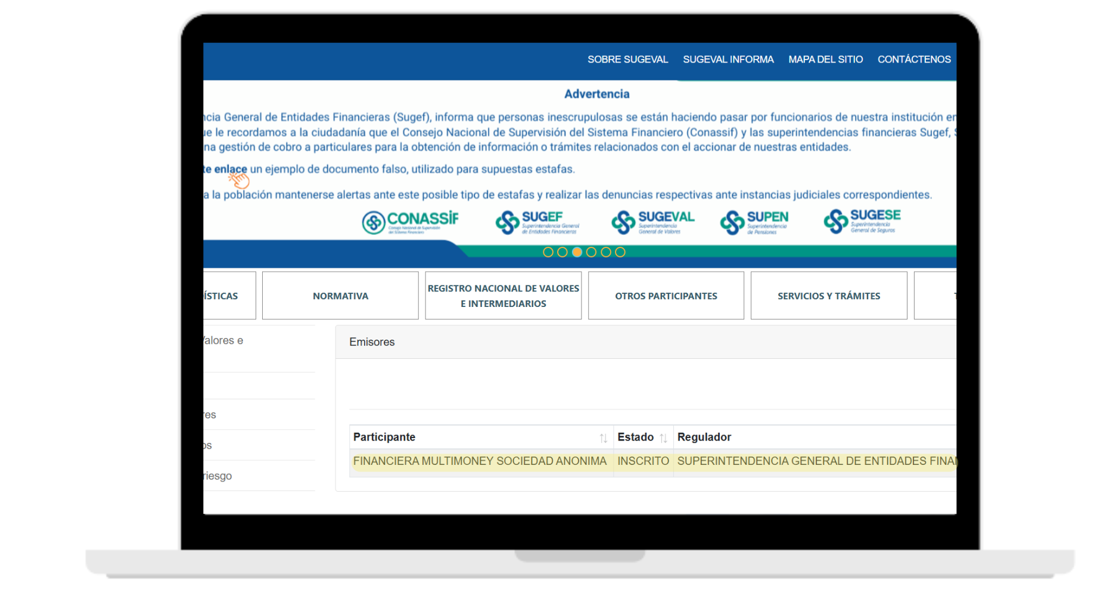The image size is (1119, 596).
Task: Open Registro Nacional de Valores e Intermediarios
Action: point(503,296)
